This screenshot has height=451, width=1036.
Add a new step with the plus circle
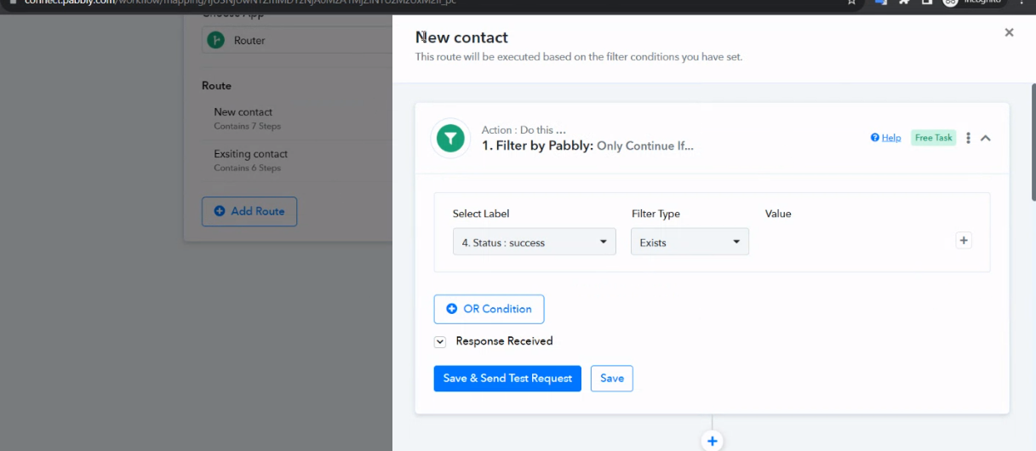[713, 441]
